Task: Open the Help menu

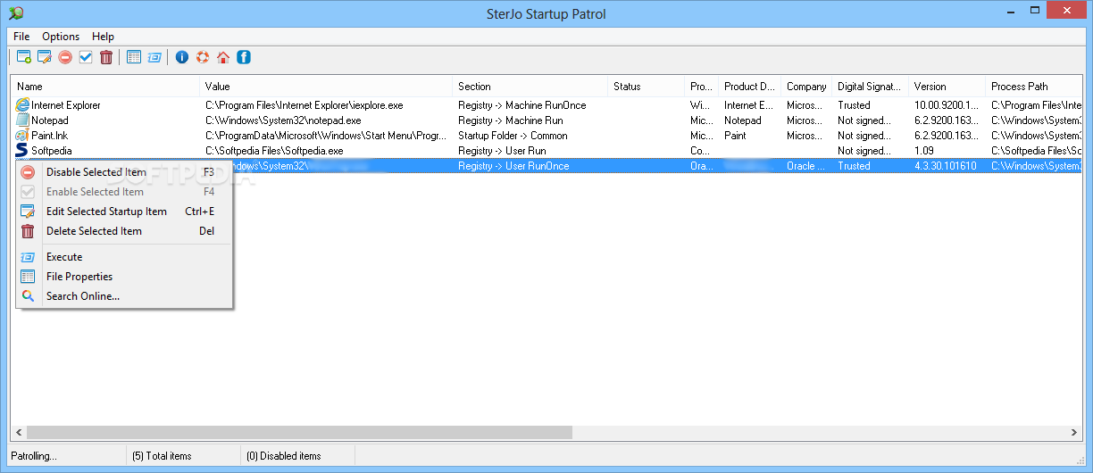Action: 103,37
